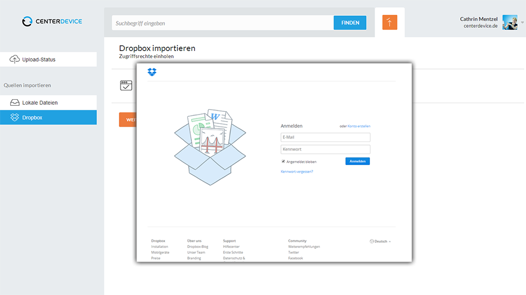Open the Weiterempfehlungen footer link
526x295 pixels.
pos(304,247)
